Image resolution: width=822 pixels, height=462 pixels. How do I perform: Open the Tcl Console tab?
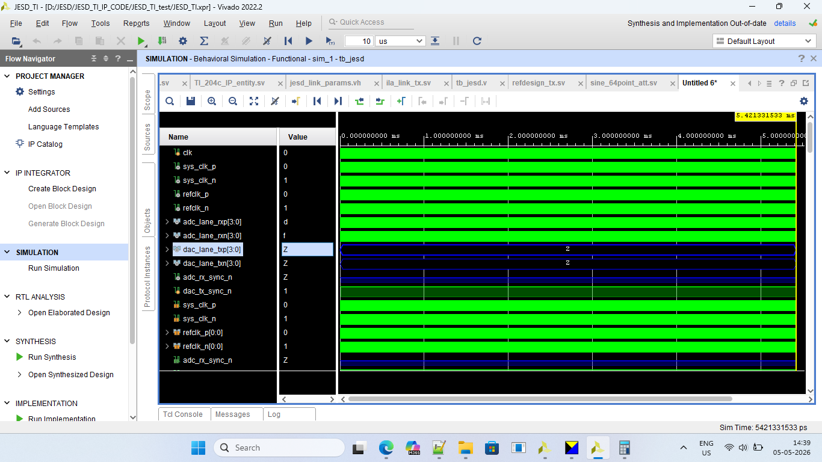(x=184, y=414)
